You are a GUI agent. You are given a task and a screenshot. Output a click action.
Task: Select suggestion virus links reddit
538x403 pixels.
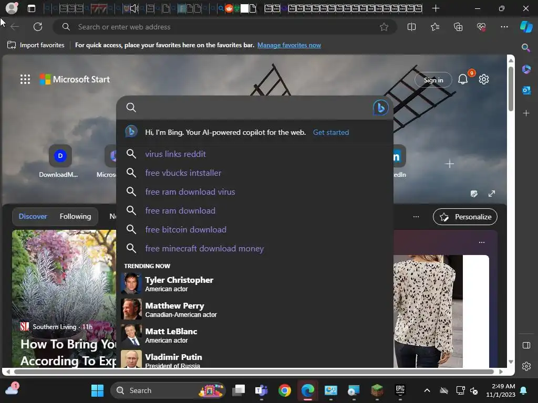[255, 154]
